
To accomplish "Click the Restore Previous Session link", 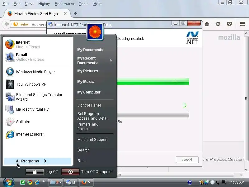I will click(x=223, y=159).
